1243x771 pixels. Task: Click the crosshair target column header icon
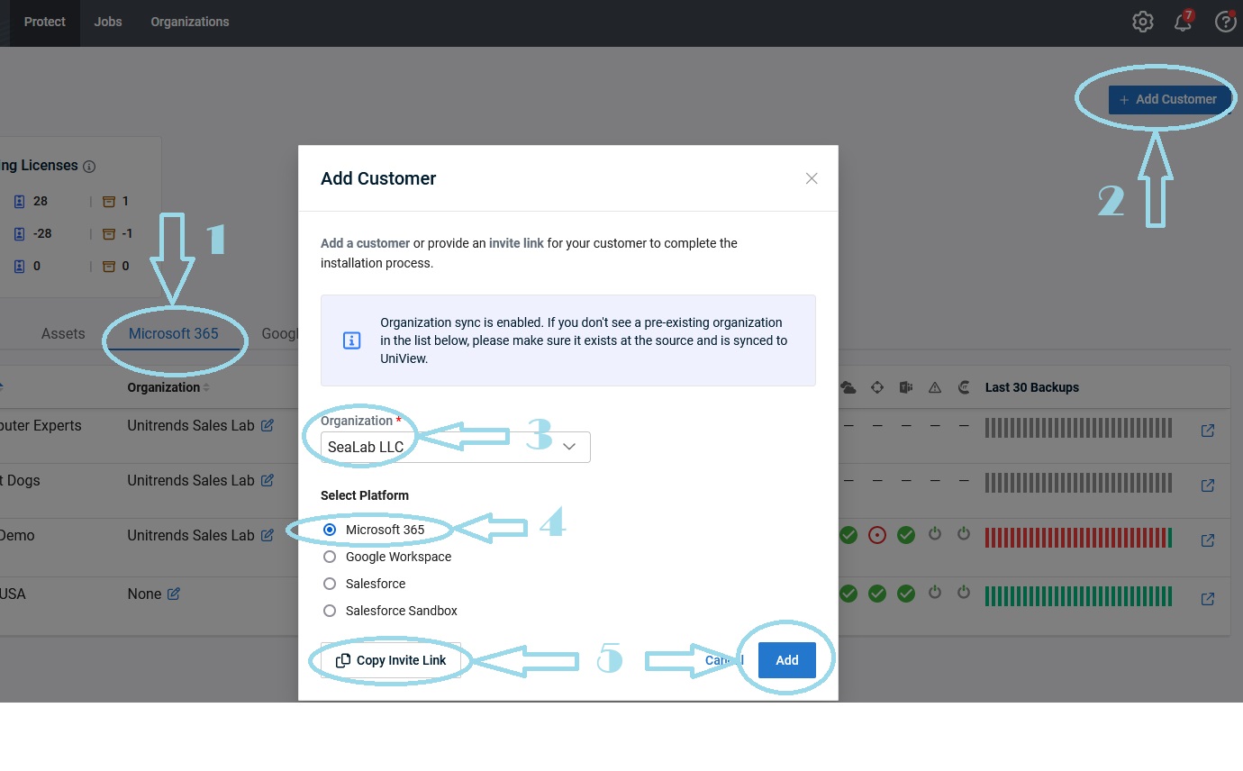pyautogui.click(x=877, y=387)
